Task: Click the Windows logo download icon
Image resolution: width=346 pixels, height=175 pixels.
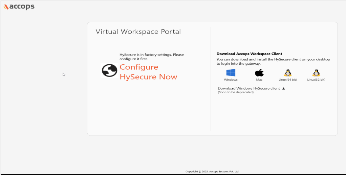Action: [x=231, y=73]
